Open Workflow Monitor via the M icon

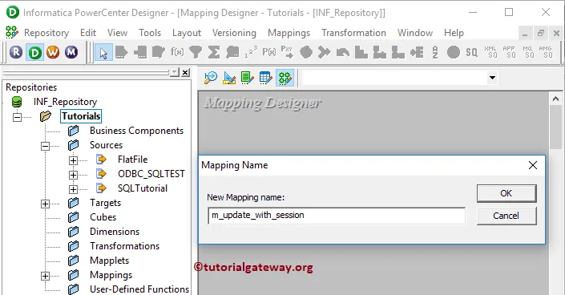pos(71,52)
